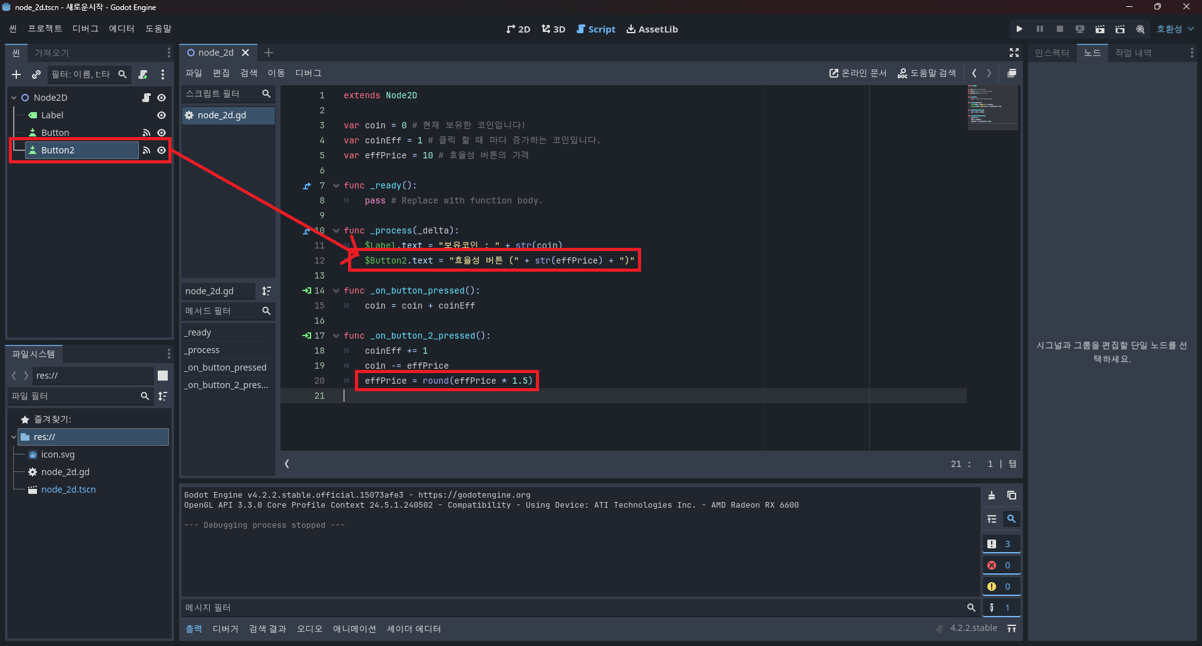
Task: Toggle visibility of Button node
Action: (162, 133)
